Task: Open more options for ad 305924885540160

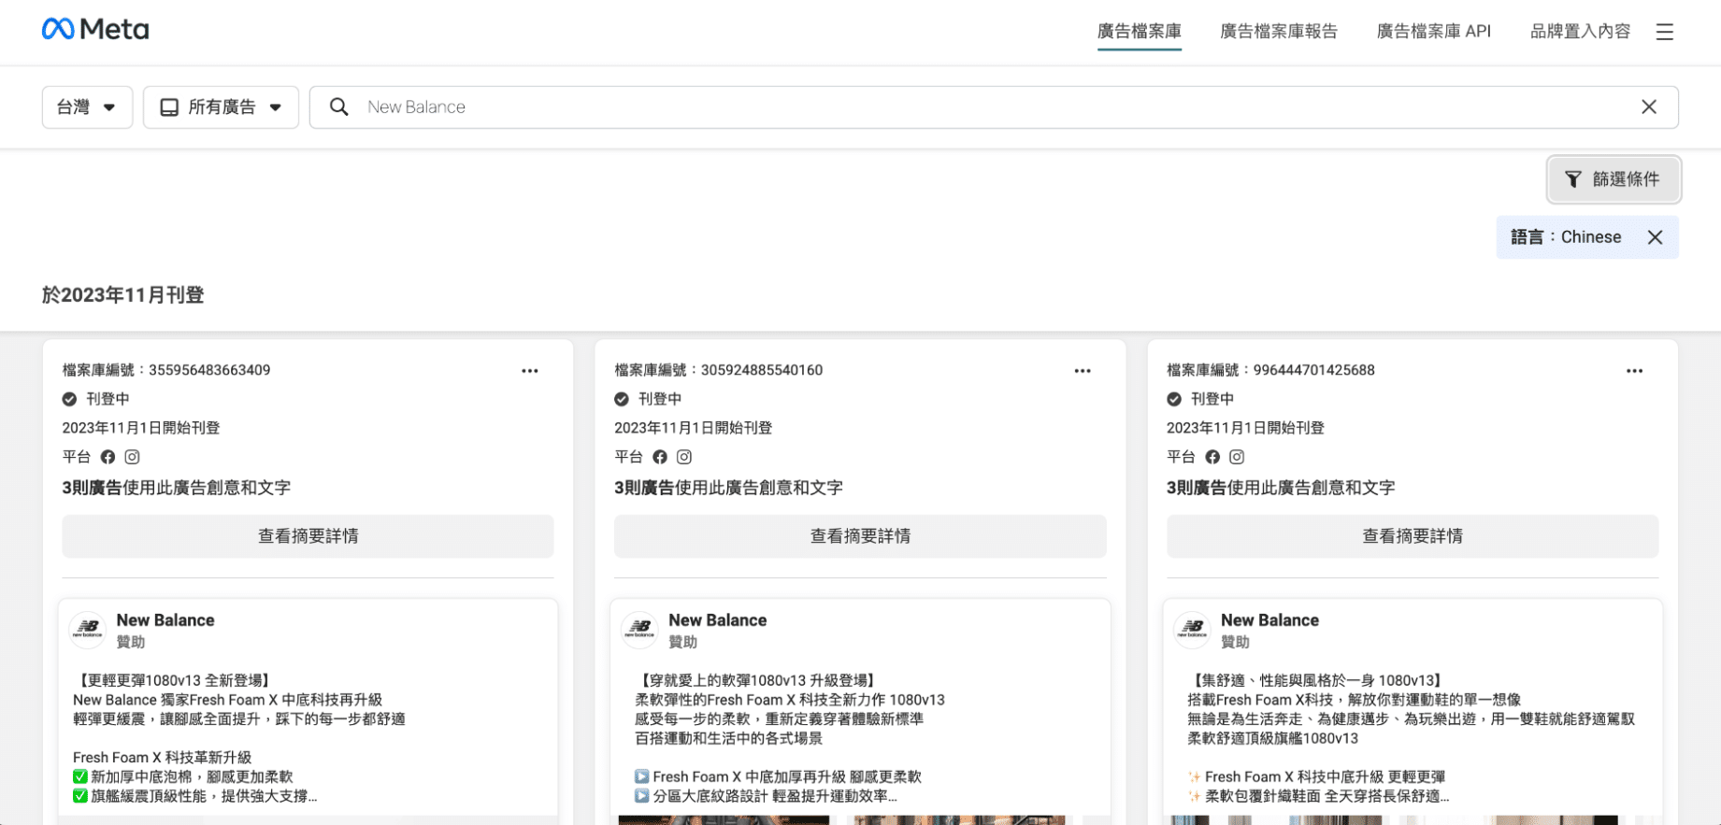Action: point(1083,371)
